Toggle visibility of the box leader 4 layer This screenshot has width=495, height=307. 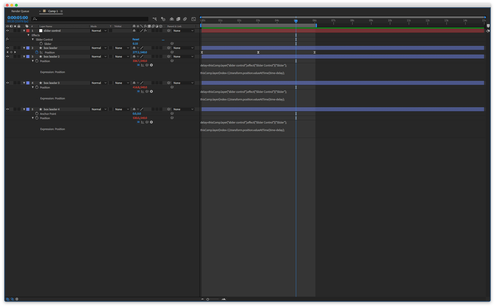point(7,109)
